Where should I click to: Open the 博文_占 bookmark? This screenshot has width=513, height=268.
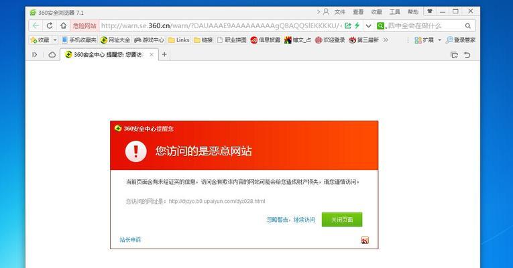click(x=297, y=40)
